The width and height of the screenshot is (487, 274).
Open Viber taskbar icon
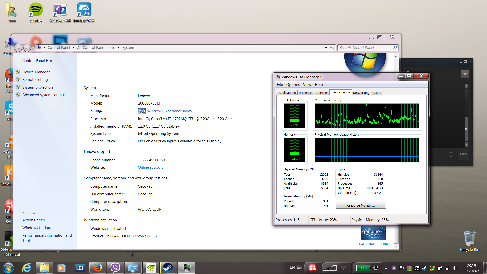tap(115, 268)
